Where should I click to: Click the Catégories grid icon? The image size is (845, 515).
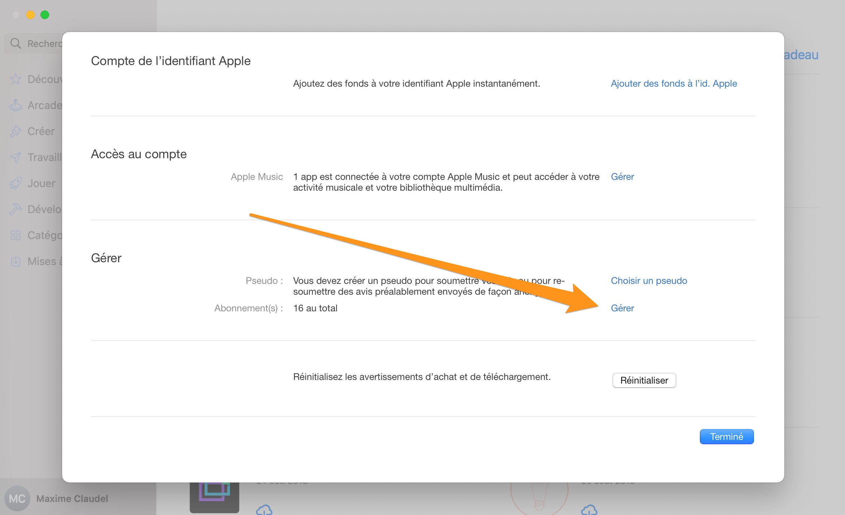pyautogui.click(x=16, y=235)
